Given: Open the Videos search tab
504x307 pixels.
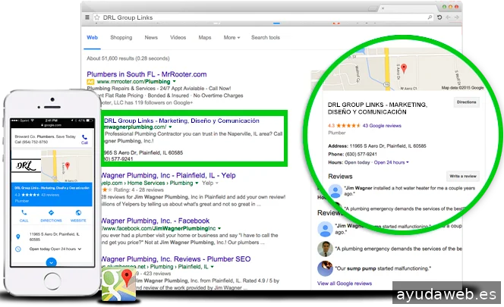Looking at the screenshot, I should pos(178,37).
